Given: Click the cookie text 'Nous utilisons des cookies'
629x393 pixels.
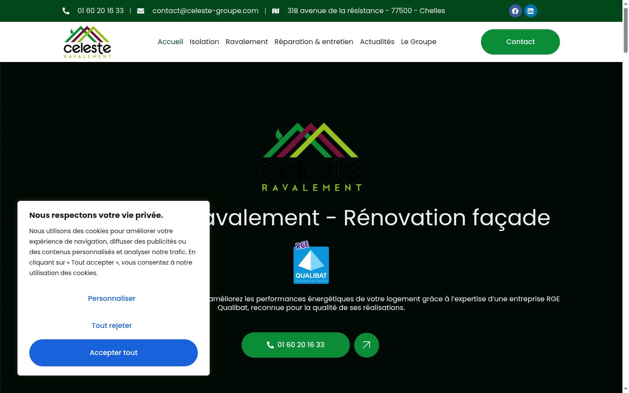Looking at the screenshot, I should [x=112, y=252].
